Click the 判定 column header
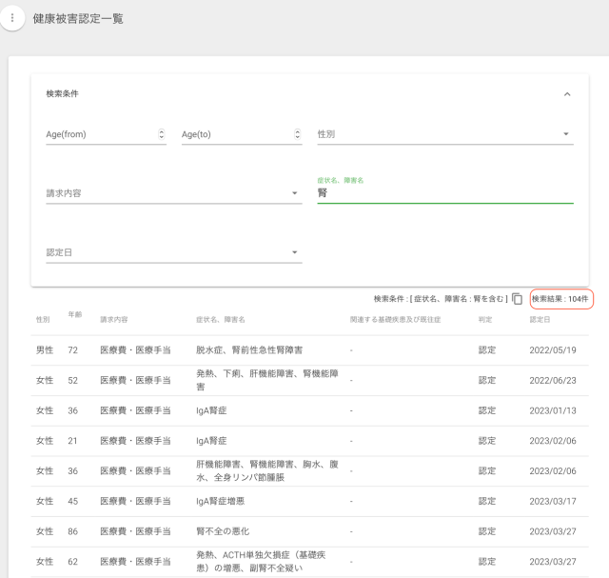Image resolution: width=609 pixels, height=578 pixels. point(485,319)
